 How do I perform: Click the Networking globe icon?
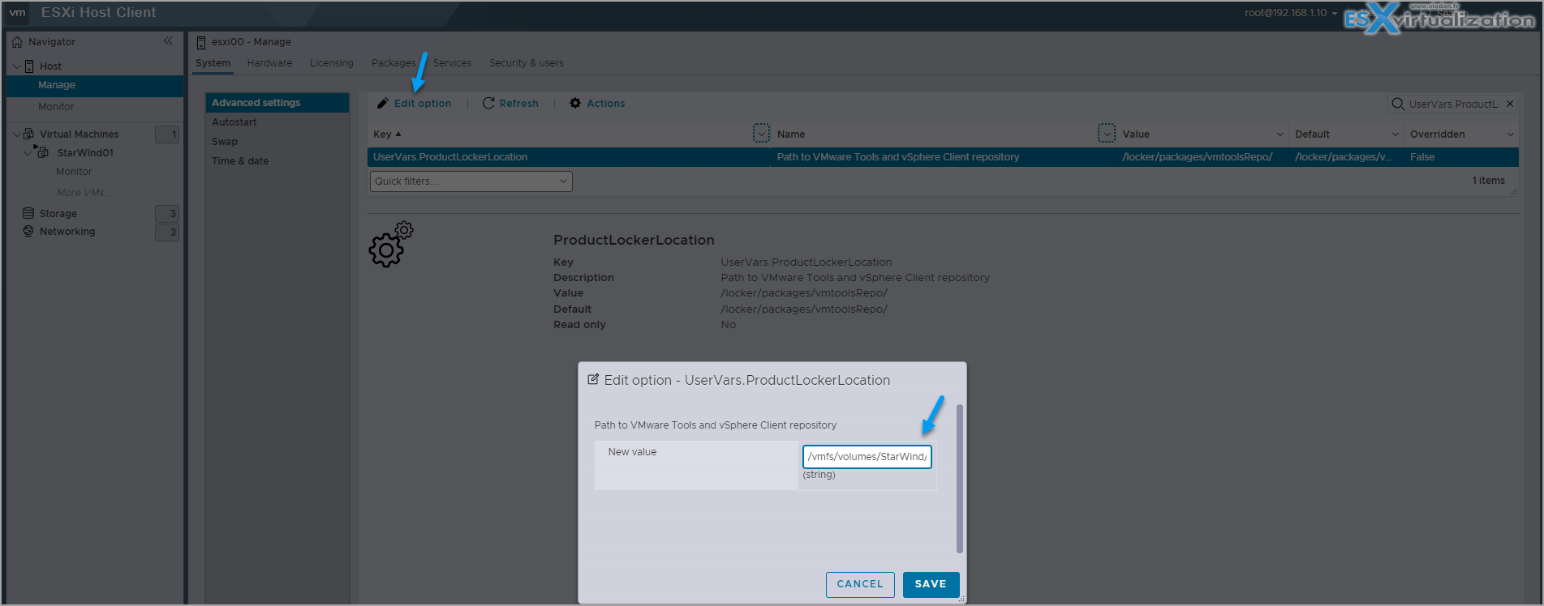(28, 232)
